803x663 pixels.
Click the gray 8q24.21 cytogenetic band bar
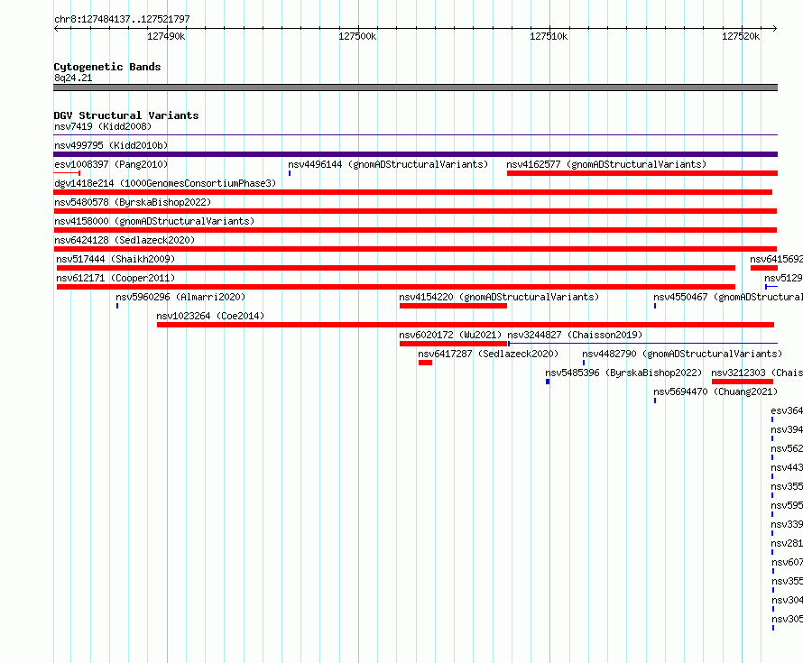tap(415, 87)
